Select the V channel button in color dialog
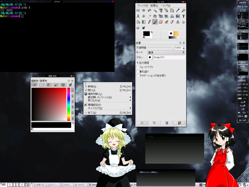 click(73, 101)
